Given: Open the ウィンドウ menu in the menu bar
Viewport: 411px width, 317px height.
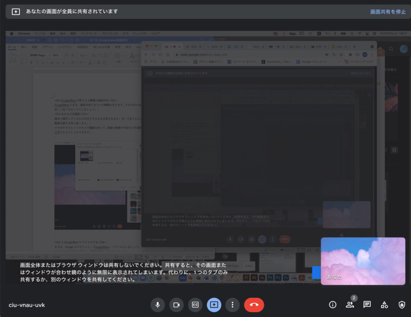Looking at the screenshot, I should coord(139,34).
